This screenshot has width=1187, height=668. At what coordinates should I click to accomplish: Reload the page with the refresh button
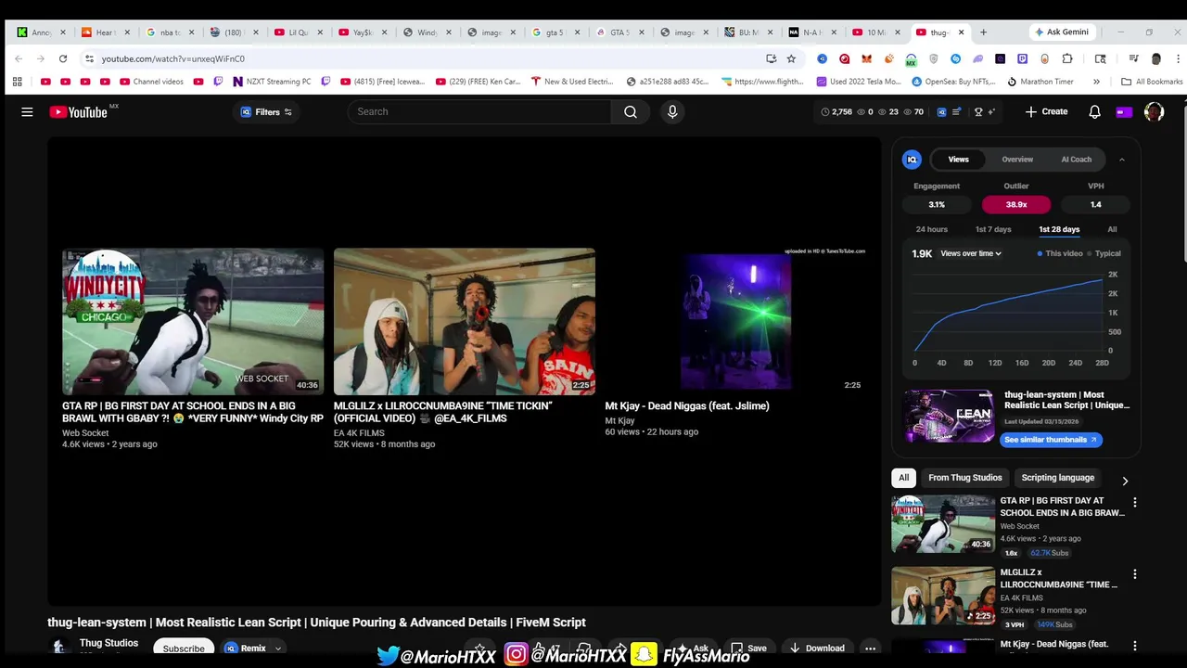pyautogui.click(x=63, y=58)
